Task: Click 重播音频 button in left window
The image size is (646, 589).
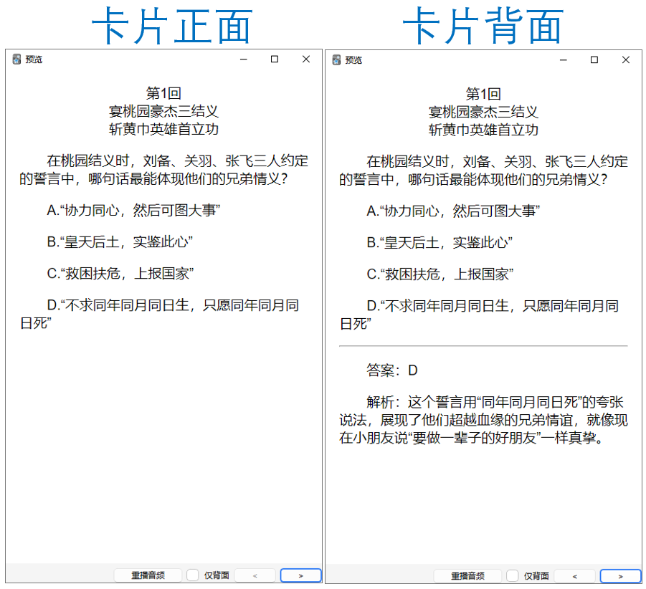Action: (148, 575)
